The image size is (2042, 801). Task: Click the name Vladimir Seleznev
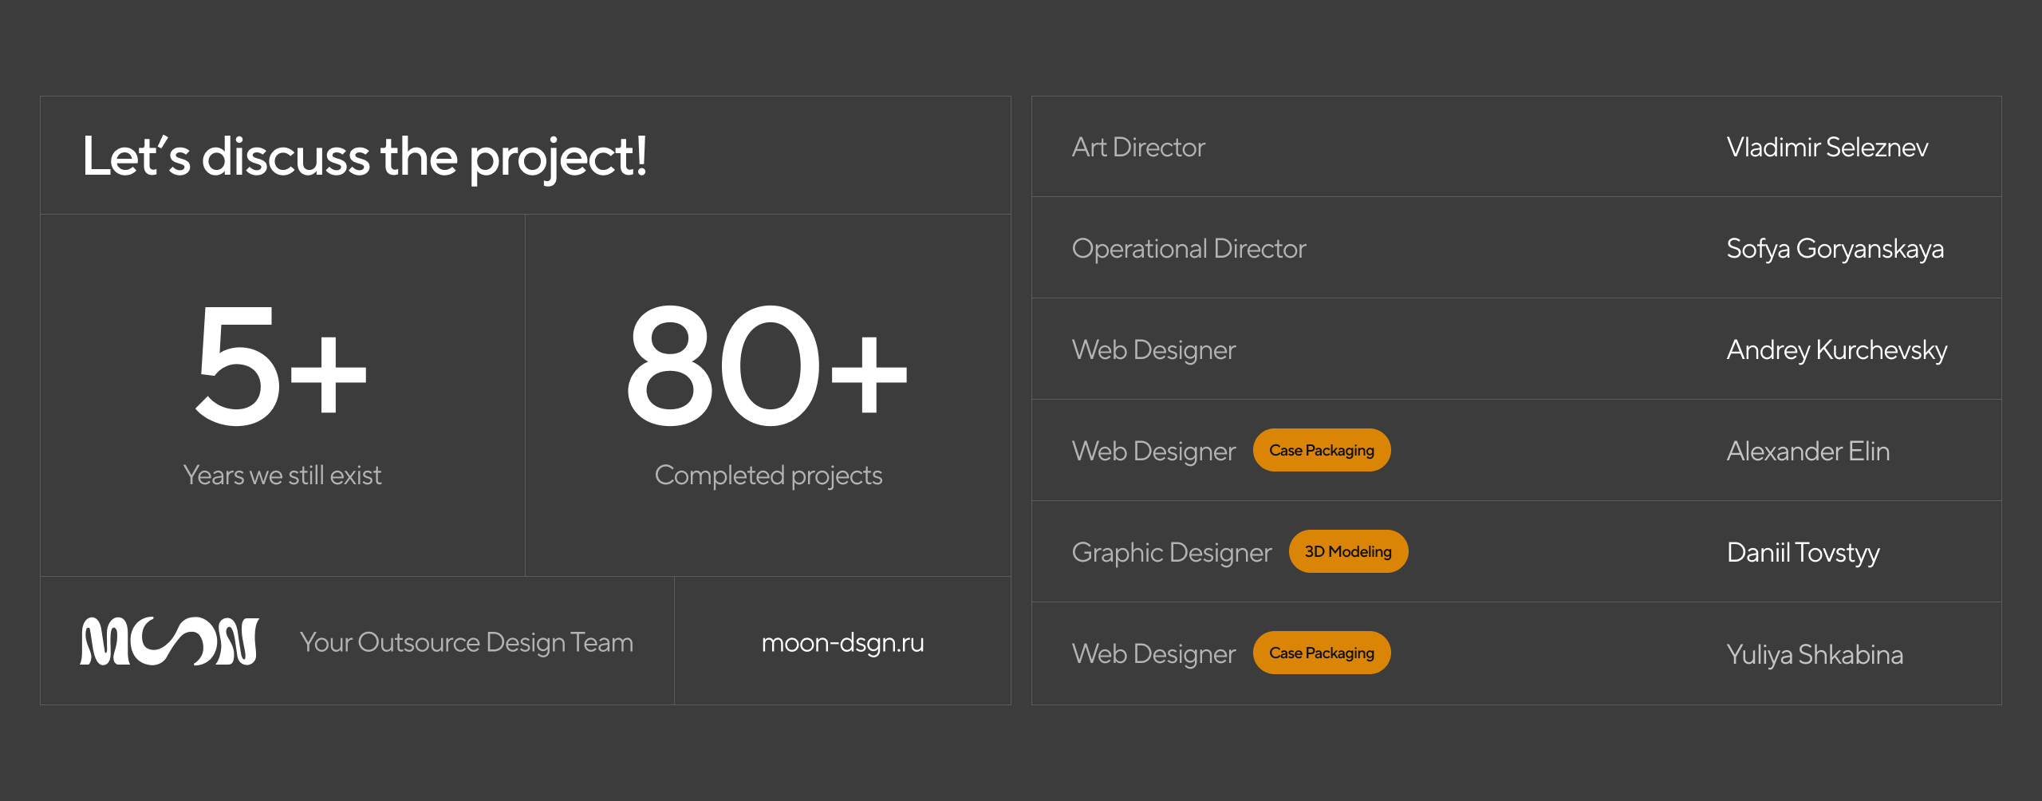(1827, 148)
